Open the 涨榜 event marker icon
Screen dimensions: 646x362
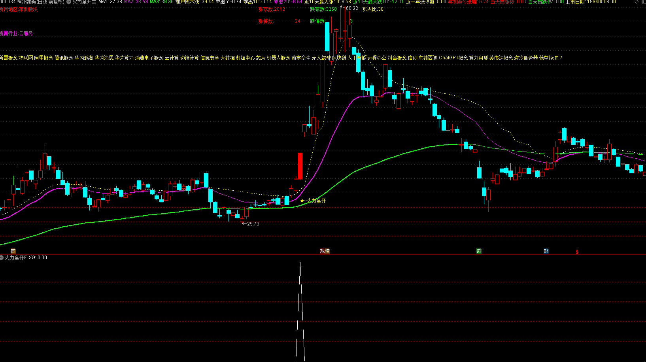pyautogui.click(x=325, y=251)
